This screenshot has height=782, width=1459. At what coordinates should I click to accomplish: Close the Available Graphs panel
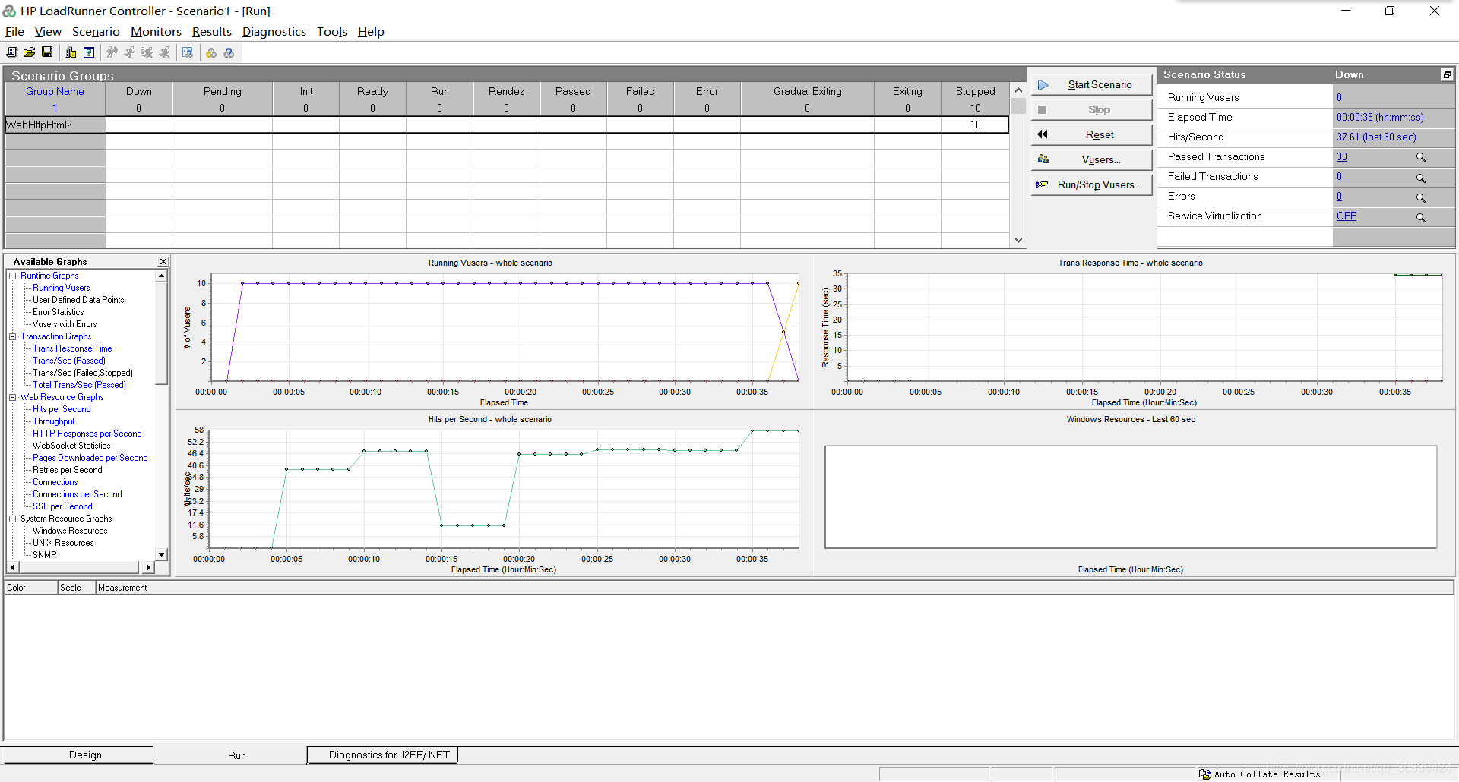click(163, 261)
